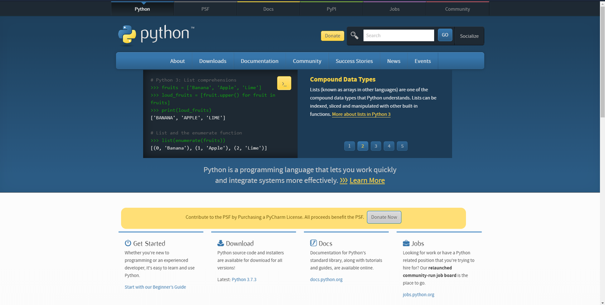
Task: Open the Docs top tab
Action: [268, 9]
